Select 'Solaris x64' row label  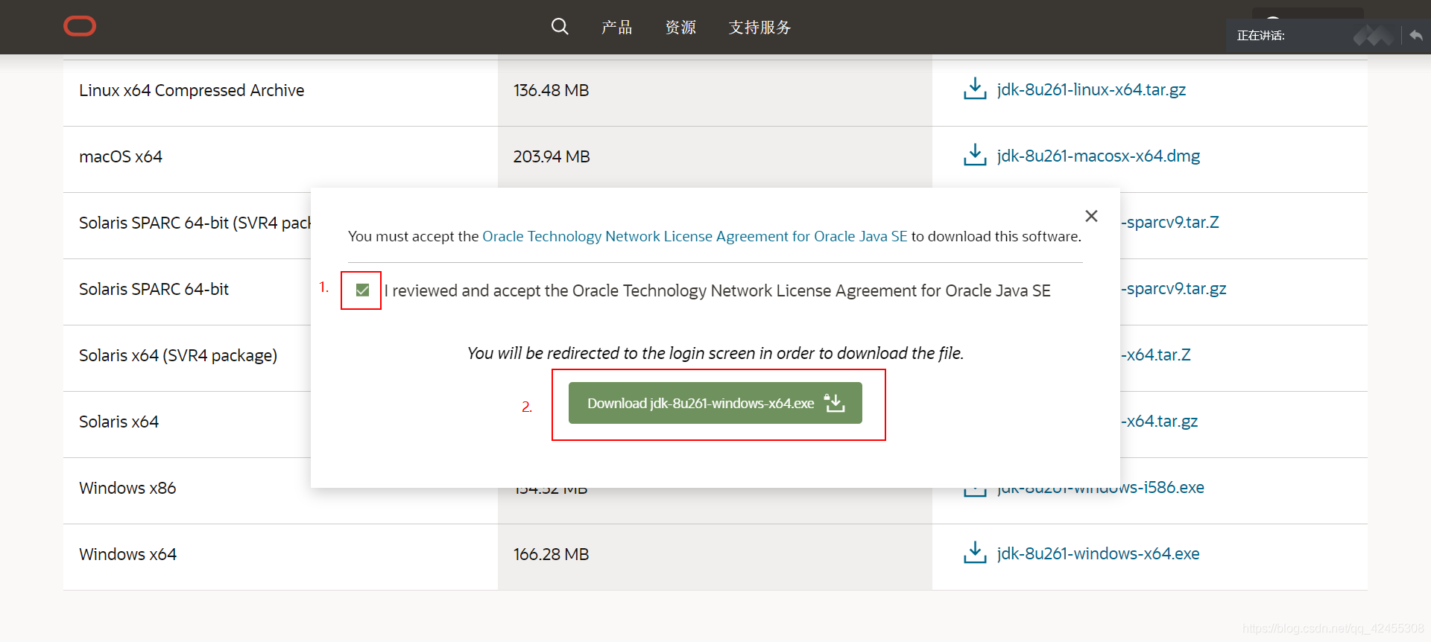tap(119, 422)
